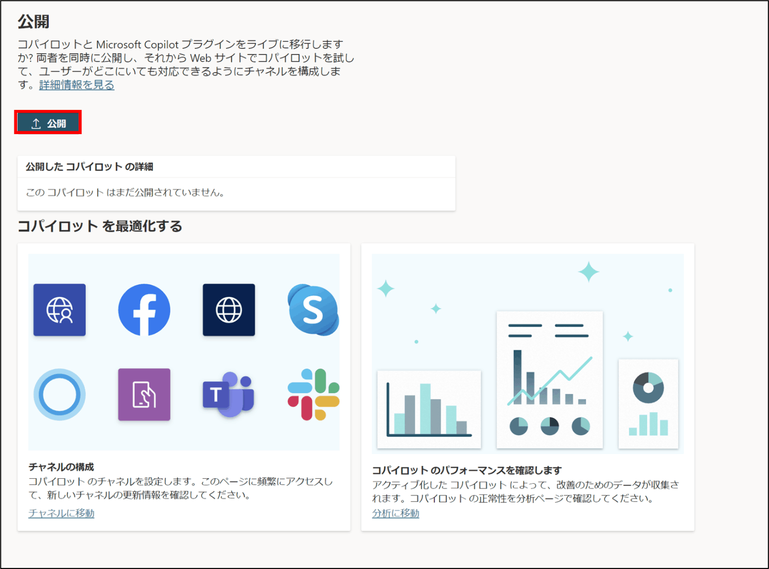This screenshot has width=769, height=569.
Task: Open the 詳細情報を見る link
Action: tap(77, 85)
